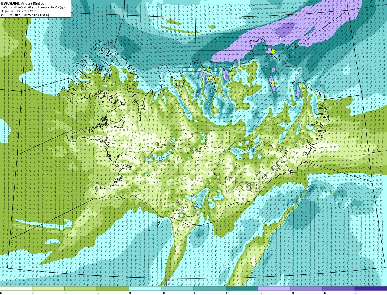Select the 10–12 light teal legend swatch
The image size is (387, 295).
(x=177, y=288)
